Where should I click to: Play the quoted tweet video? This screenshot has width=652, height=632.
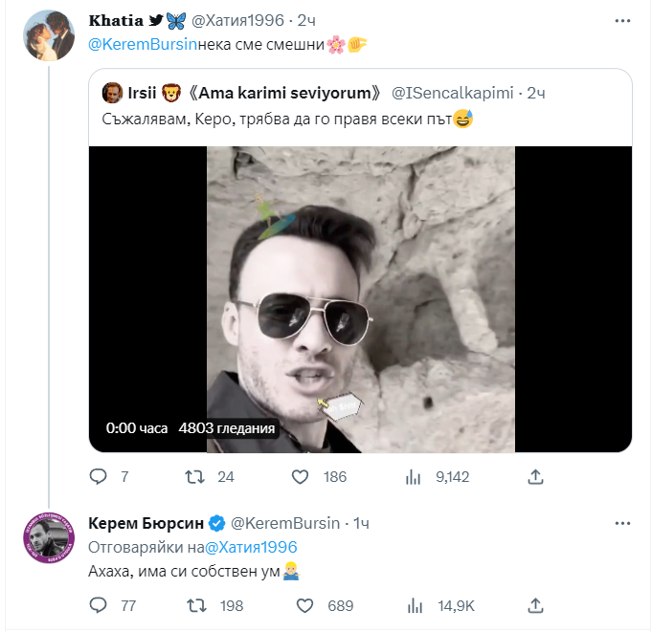coord(360,298)
